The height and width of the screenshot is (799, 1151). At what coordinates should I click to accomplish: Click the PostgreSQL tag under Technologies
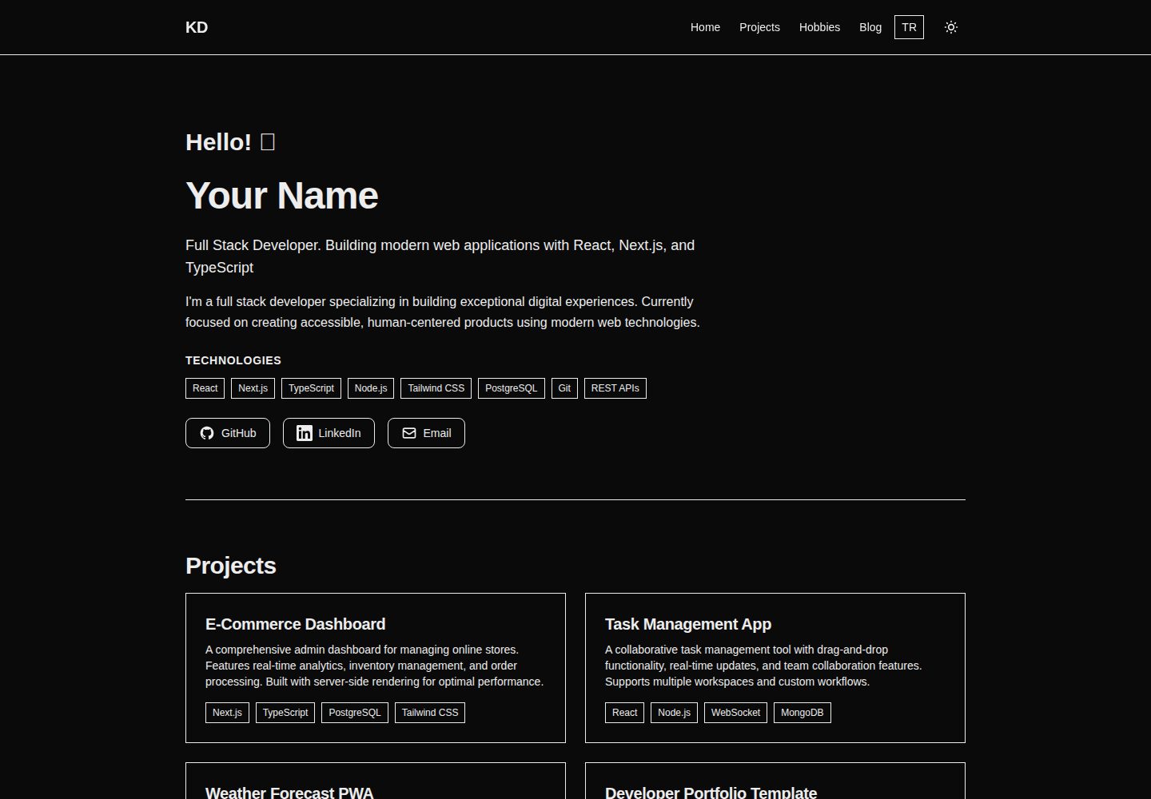click(512, 388)
